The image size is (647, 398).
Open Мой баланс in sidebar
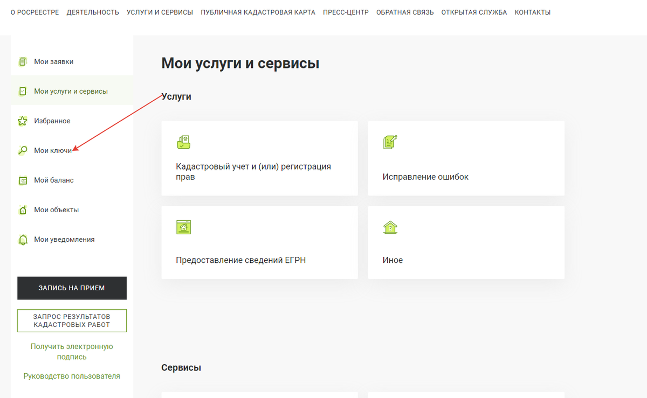coord(53,180)
